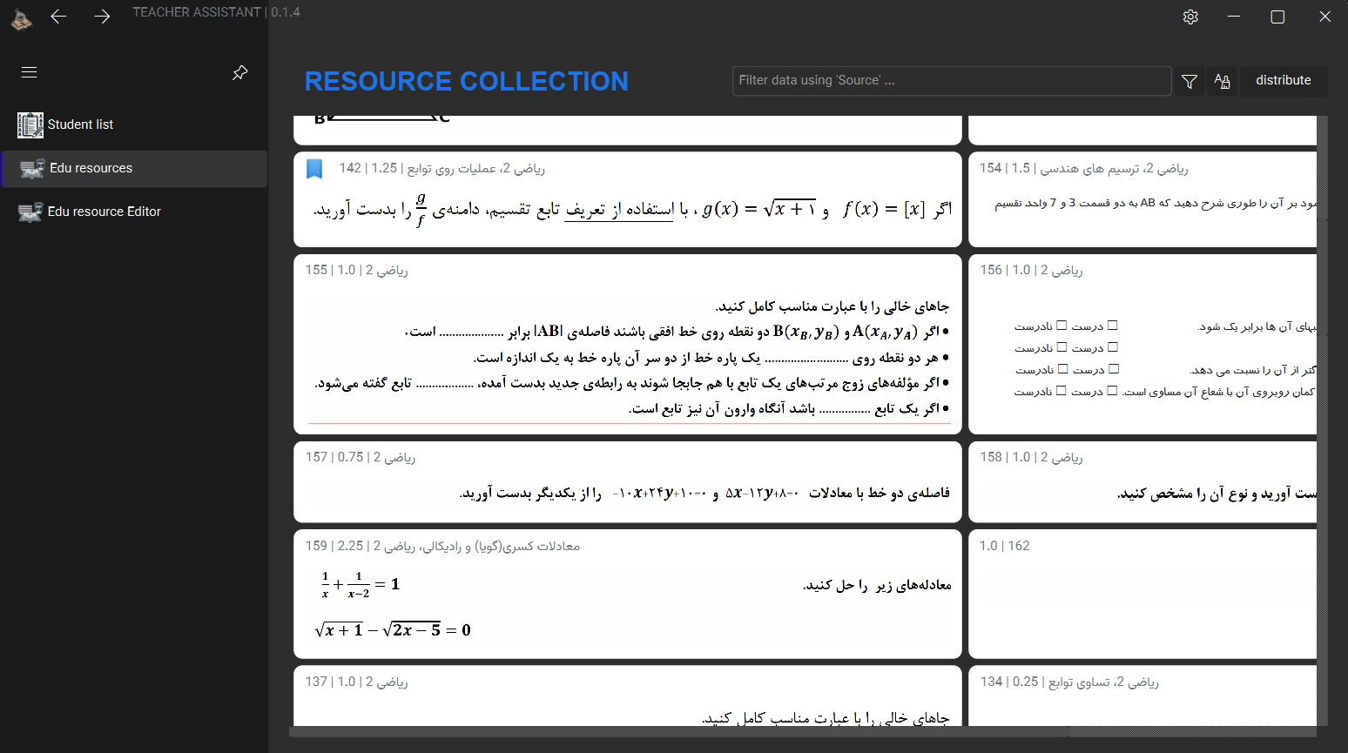Click the Student list clipboard icon

coord(30,125)
